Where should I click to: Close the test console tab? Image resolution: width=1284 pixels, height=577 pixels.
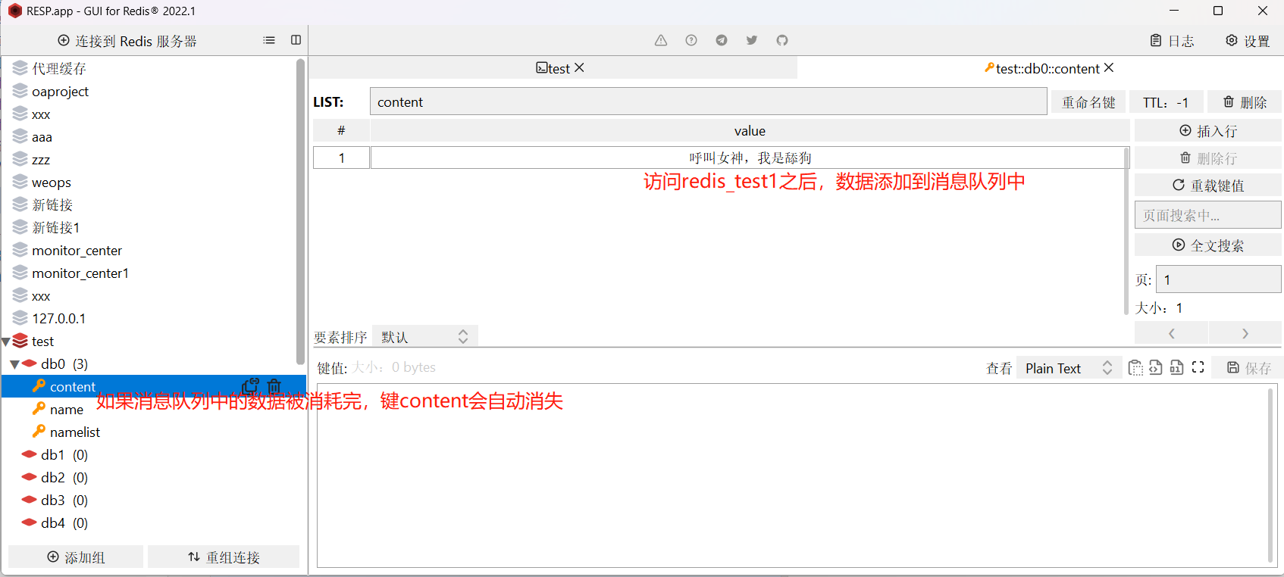pos(579,67)
